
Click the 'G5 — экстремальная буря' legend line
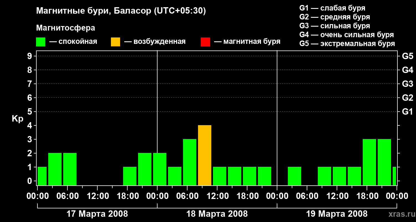tap(347, 44)
